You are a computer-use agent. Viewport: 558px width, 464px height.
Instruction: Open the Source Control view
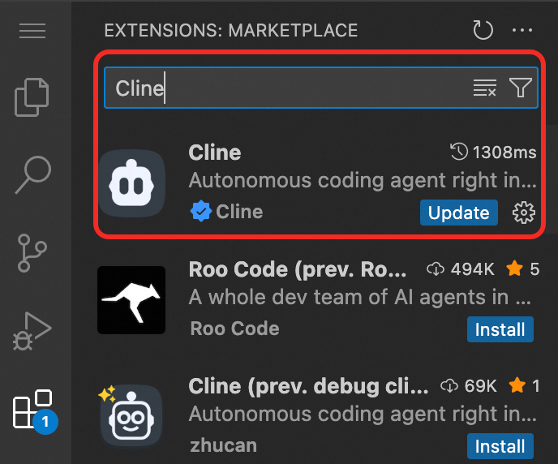point(33,253)
